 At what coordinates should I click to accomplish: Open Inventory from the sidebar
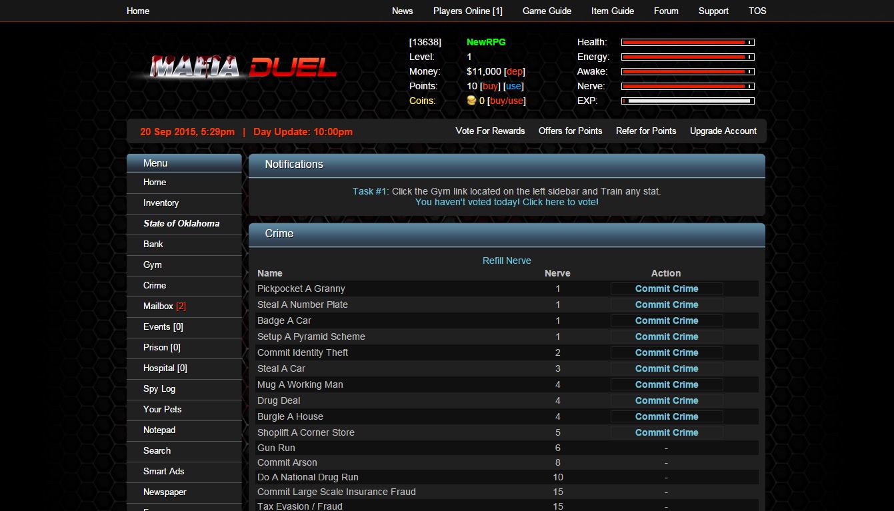(184, 203)
